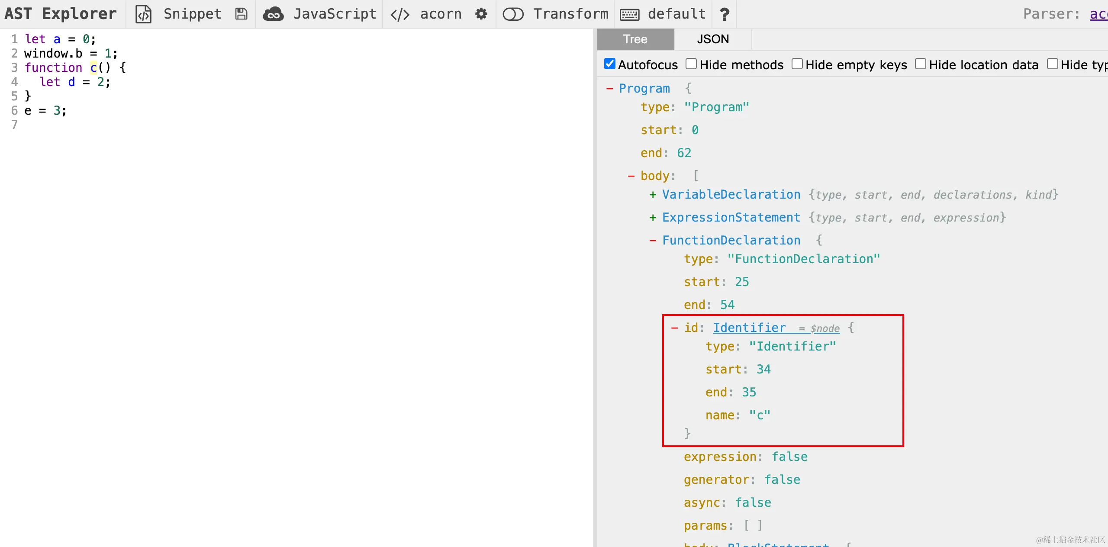This screenshot has height=547, width=1108.
Task: Collapse the id Identifier node
Action: [674, 328]
